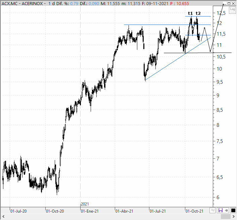Click the 2021 year marker label
The height and width of the screenshot is (220, 237).
point(85,204)
